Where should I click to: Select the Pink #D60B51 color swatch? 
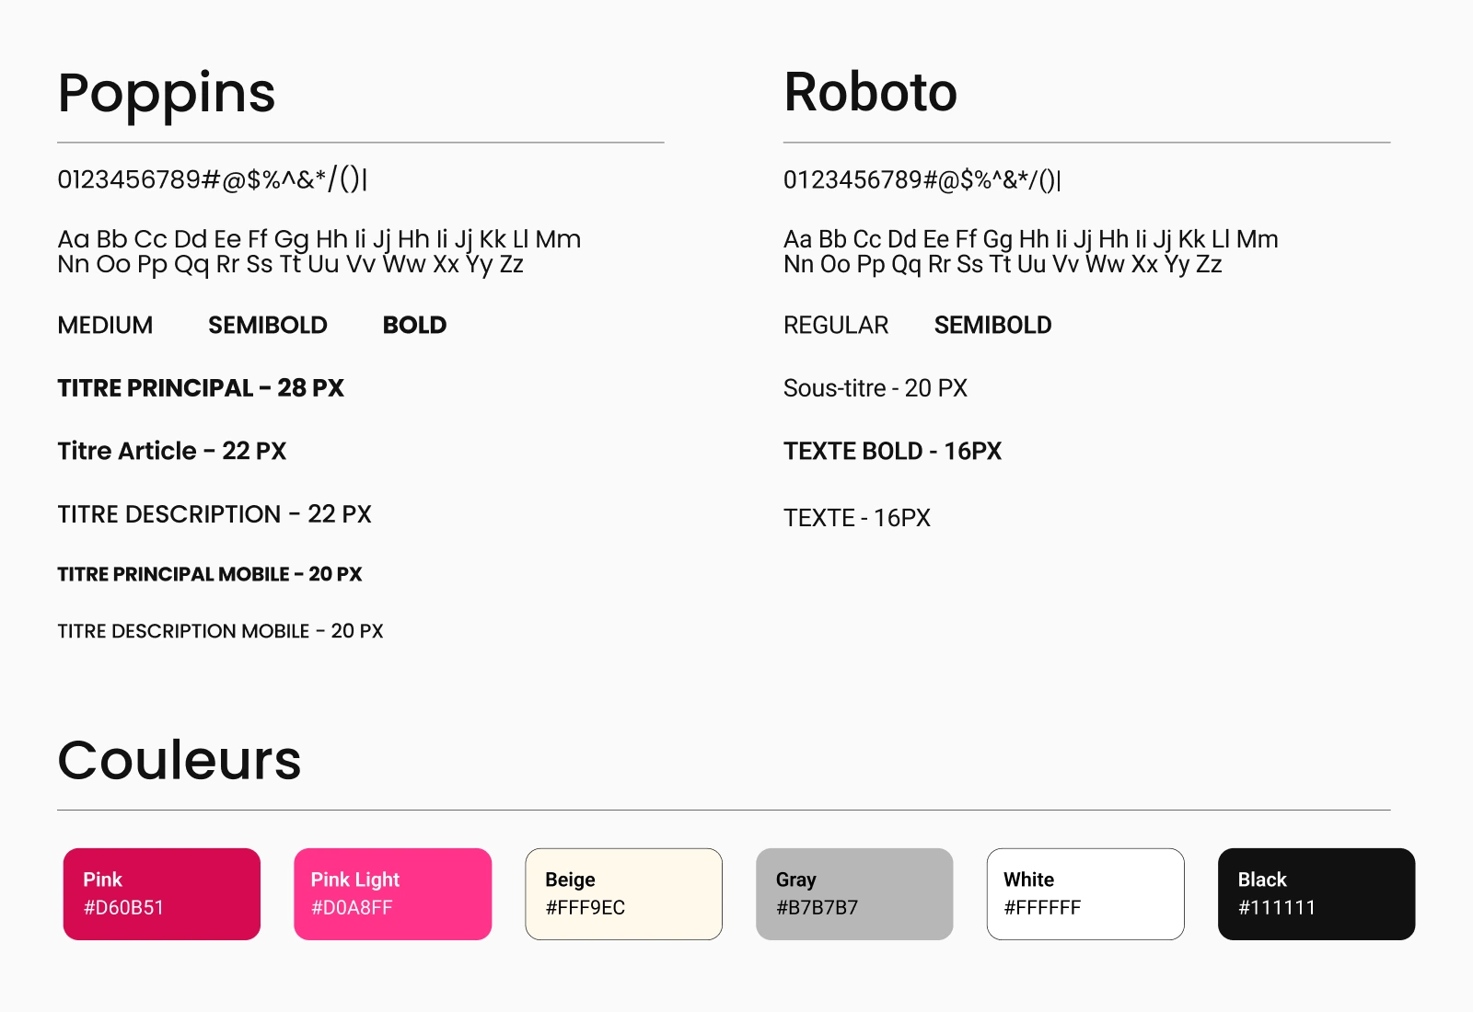coord(162,894)
